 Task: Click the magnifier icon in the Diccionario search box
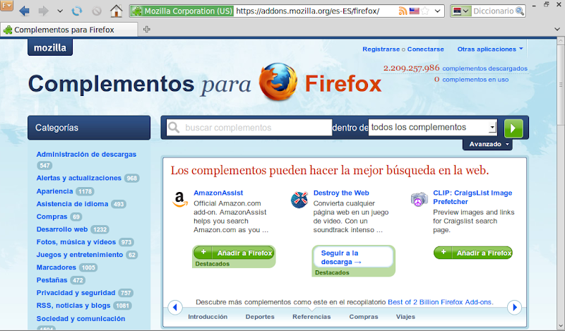click(520, 11)
